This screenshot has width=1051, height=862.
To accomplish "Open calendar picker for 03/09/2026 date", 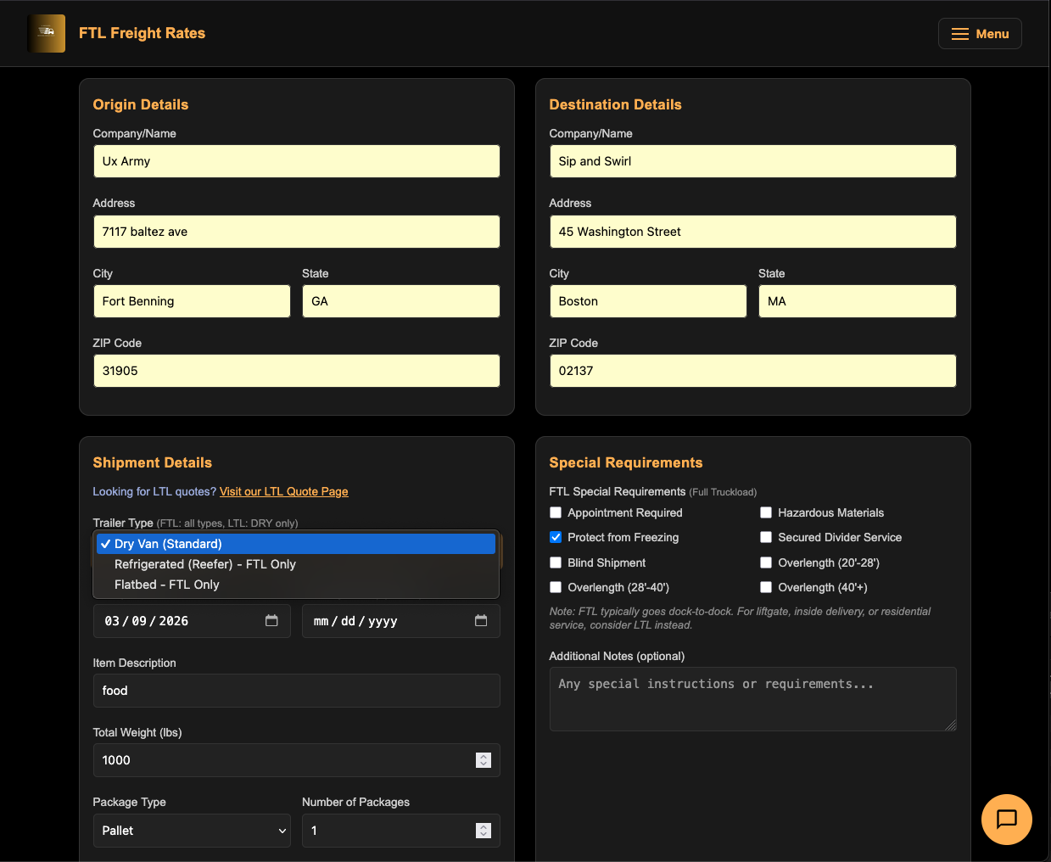I will 271,621.
